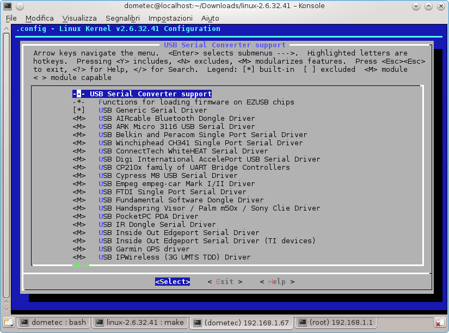Image resolution: width=449 pixels, height=333 pixels.
Task: Close the Konsole window
Action: (440, 6)
